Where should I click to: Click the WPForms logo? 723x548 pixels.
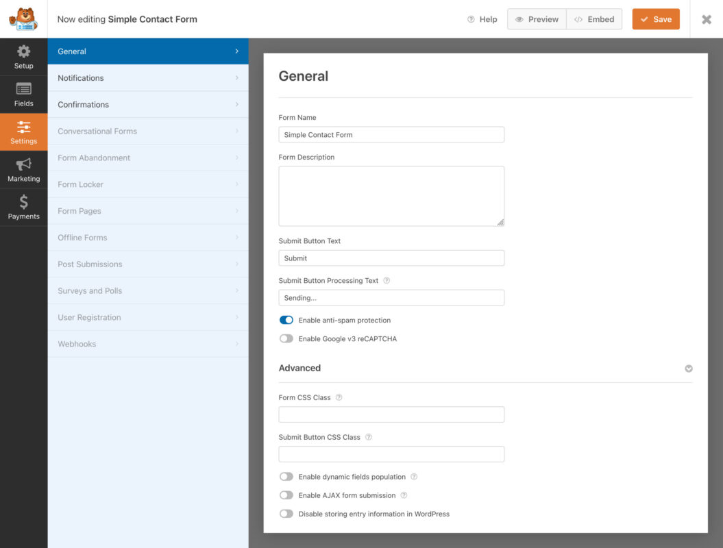[23, 19]
